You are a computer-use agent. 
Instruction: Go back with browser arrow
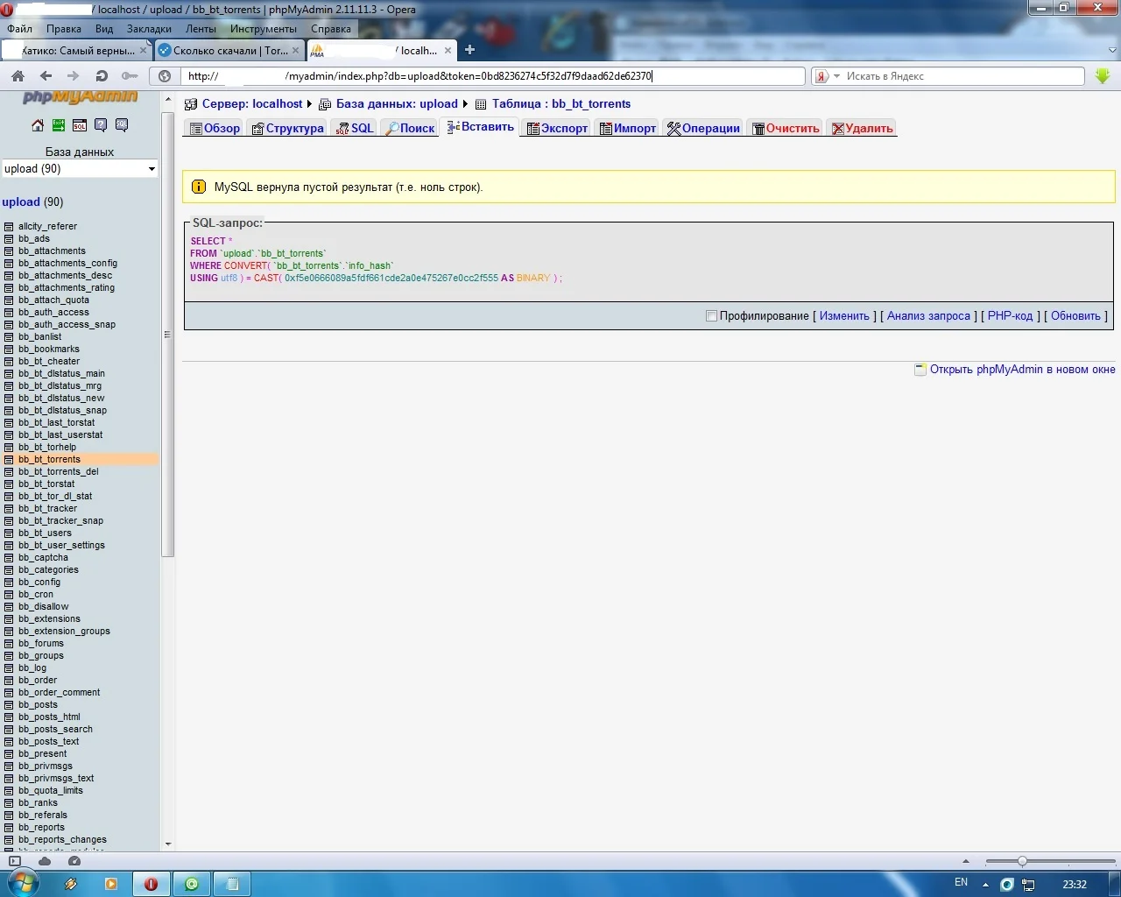tap(46, 76)
